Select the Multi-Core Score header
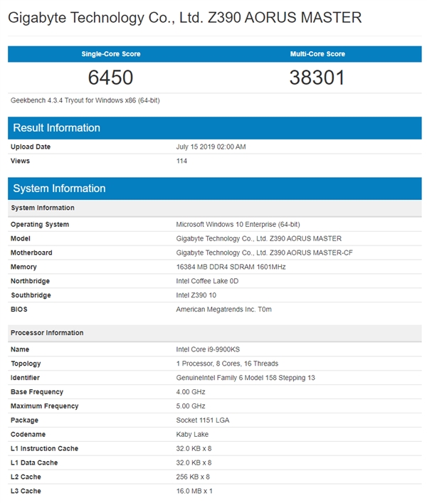427x503 pixels. [x=317, y=54]
